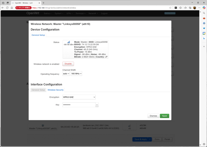Reveal the wireless key with toggle button

tap(97, 105)
